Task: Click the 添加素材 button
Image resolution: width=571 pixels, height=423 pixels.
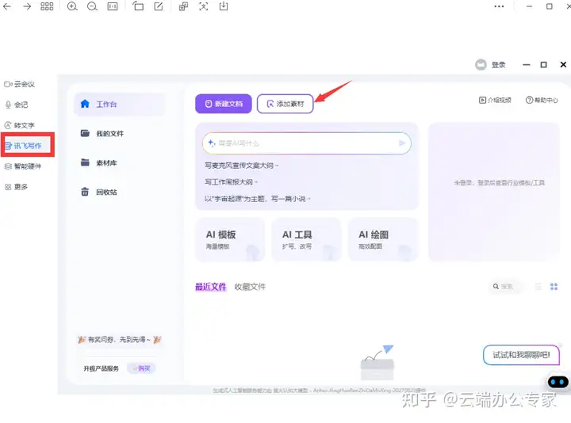Action: coord(285,104)
